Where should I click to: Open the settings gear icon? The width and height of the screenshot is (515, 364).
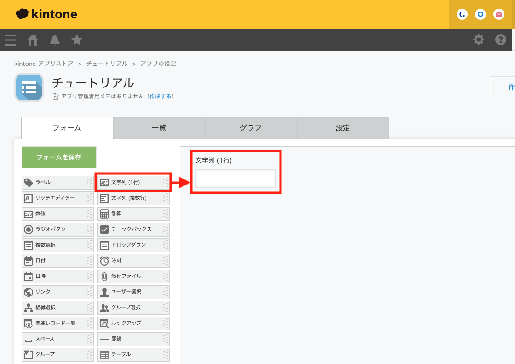coord(479,40)
